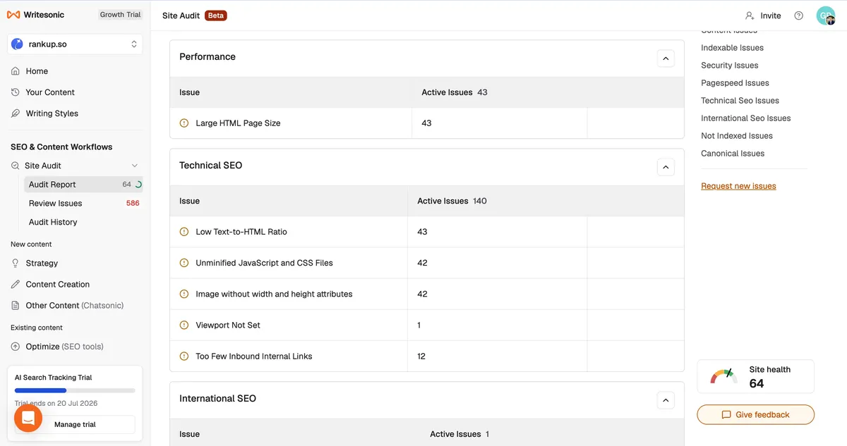The width and height of the screenshot is (847, 446).
Task: Click the Site health score 64
Action: (757, 384)
